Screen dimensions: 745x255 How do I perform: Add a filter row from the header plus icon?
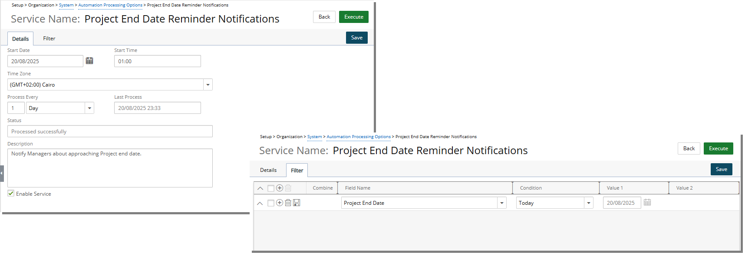pos(280,188)
